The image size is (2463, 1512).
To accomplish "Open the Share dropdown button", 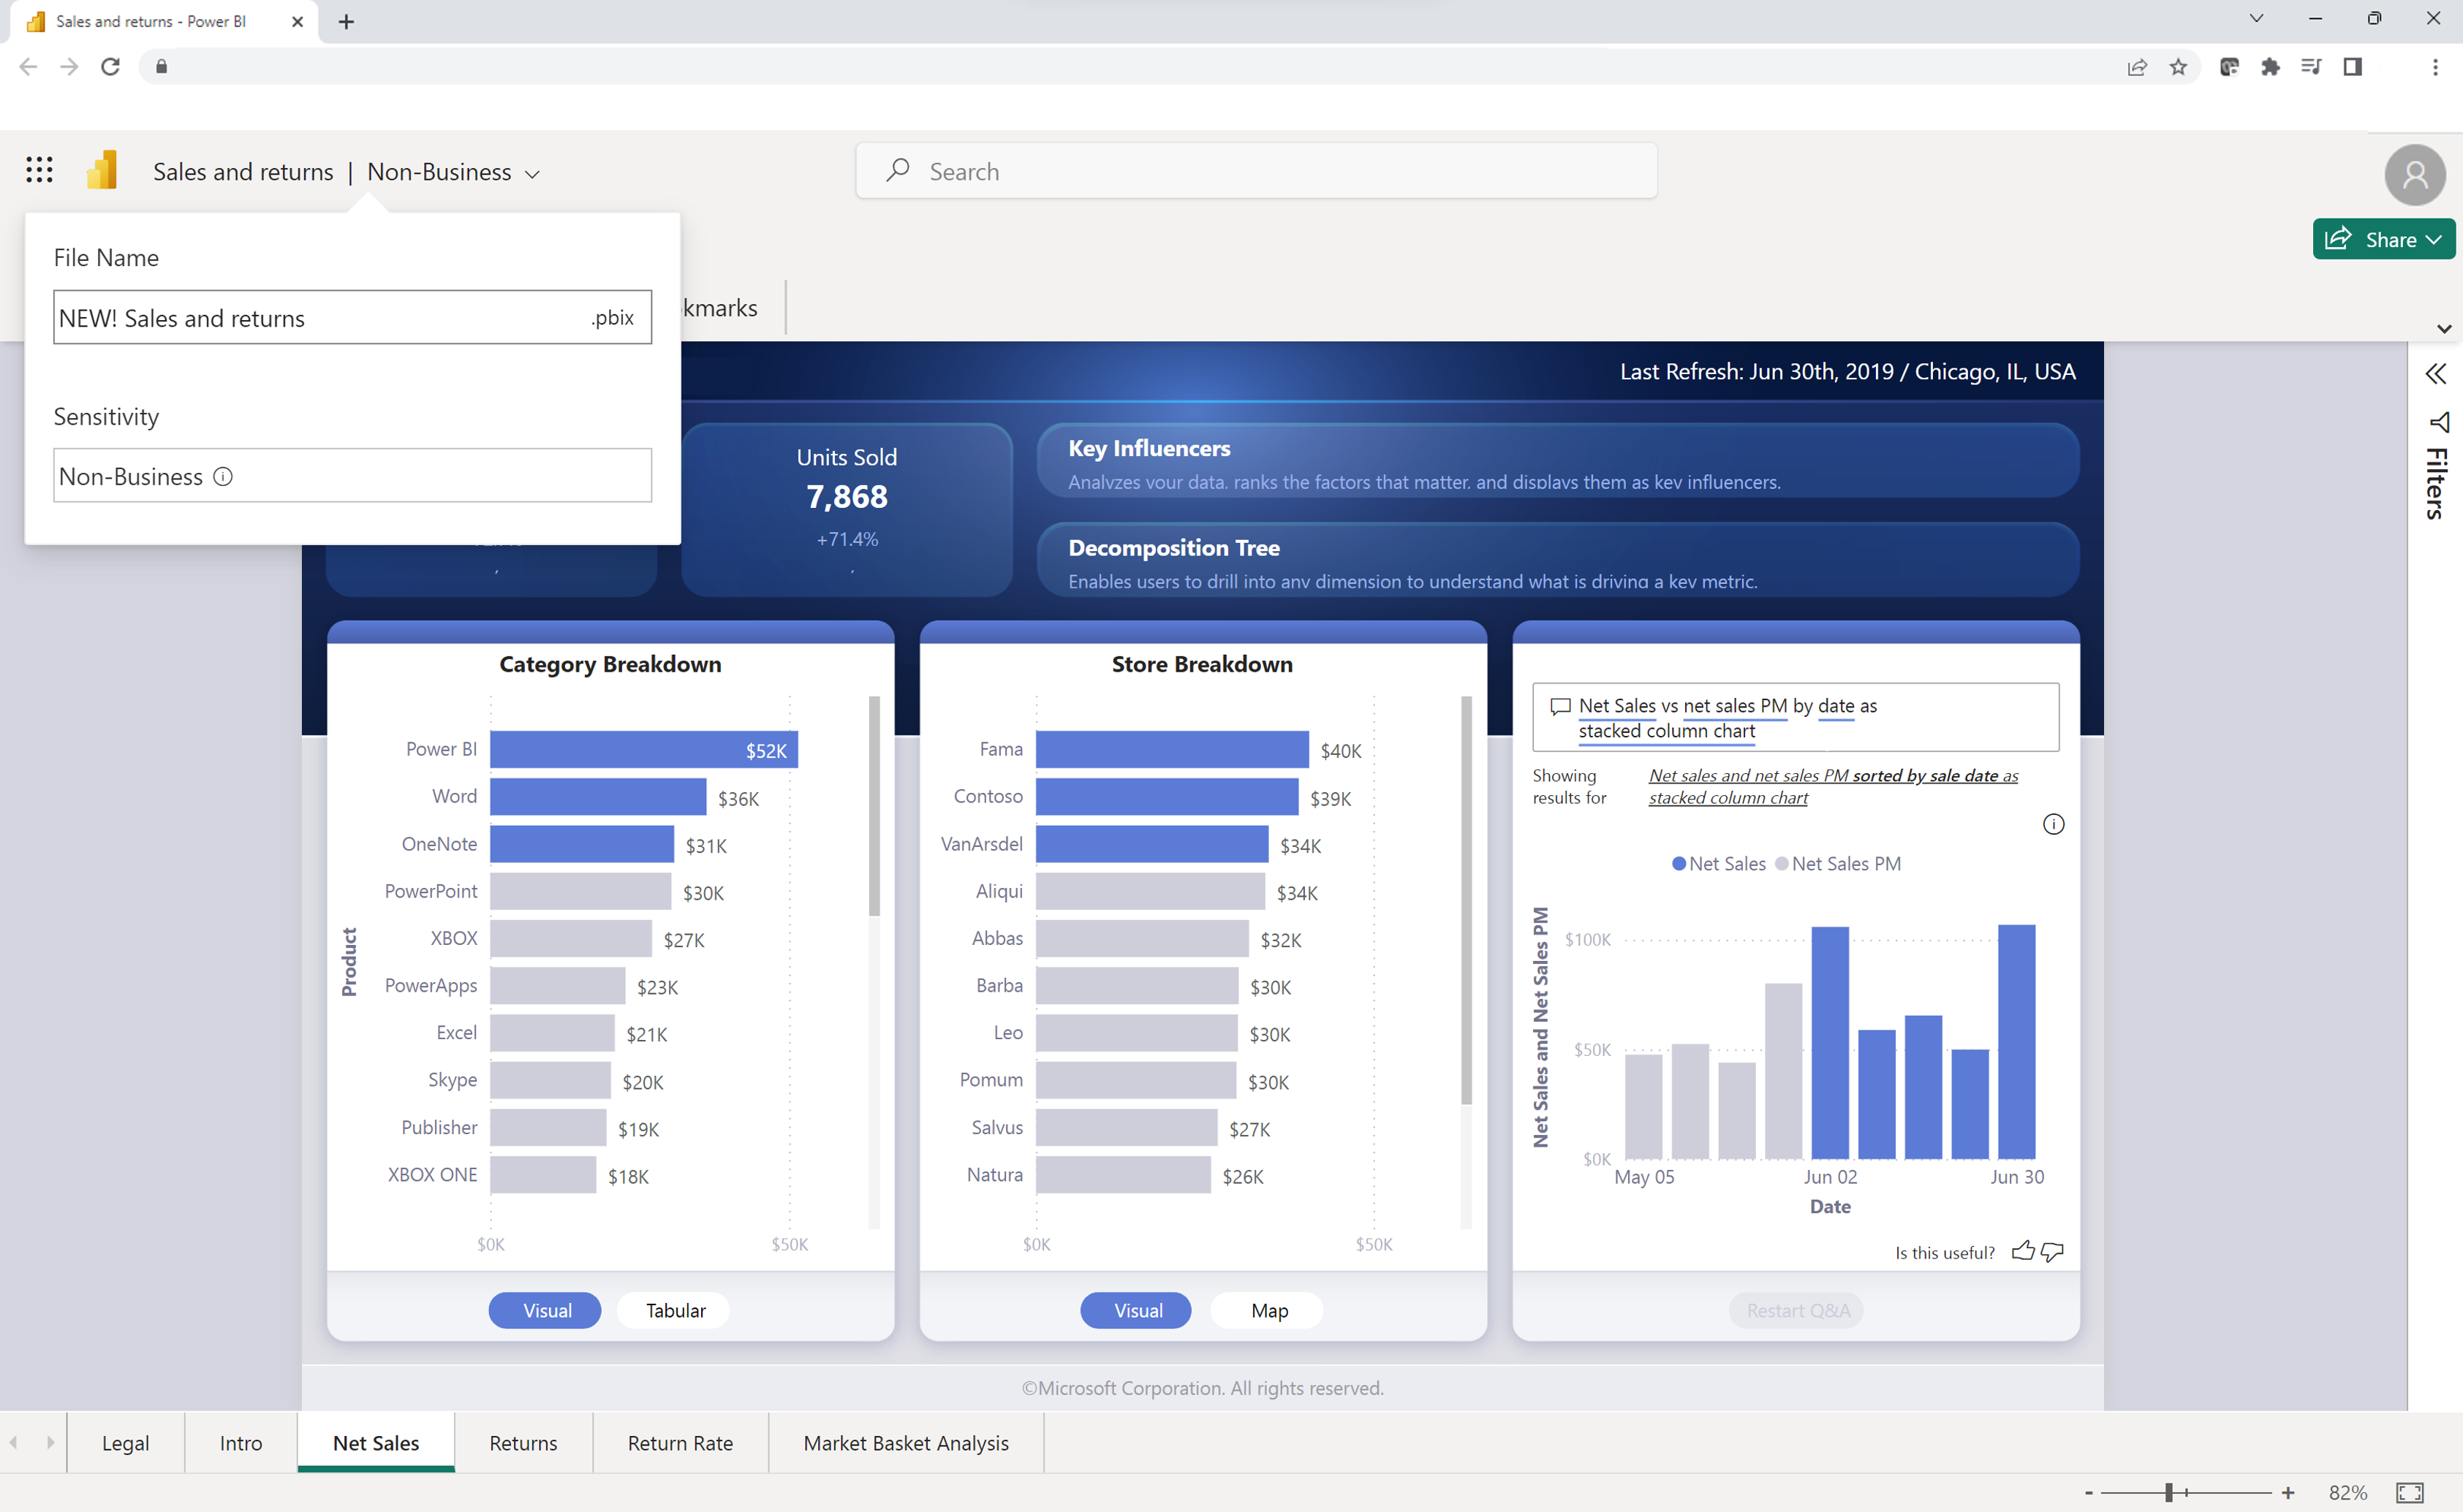I will (2383, 239).
